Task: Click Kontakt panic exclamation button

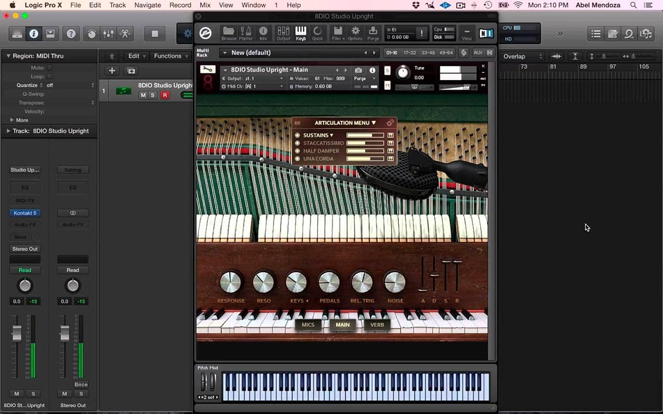Action: [x=422, y=33]
